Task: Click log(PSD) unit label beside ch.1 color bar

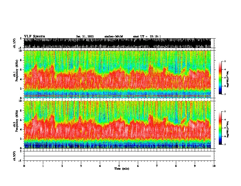Action: pyautogui.click(x=228, y=79)
